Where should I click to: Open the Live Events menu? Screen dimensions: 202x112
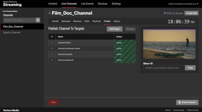coord(87,4)
